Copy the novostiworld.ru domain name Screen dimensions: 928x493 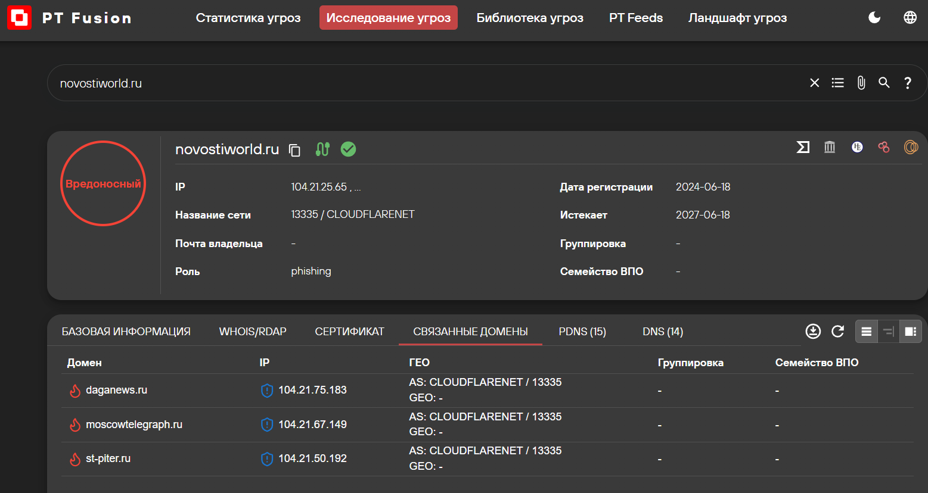click(294, 149)
